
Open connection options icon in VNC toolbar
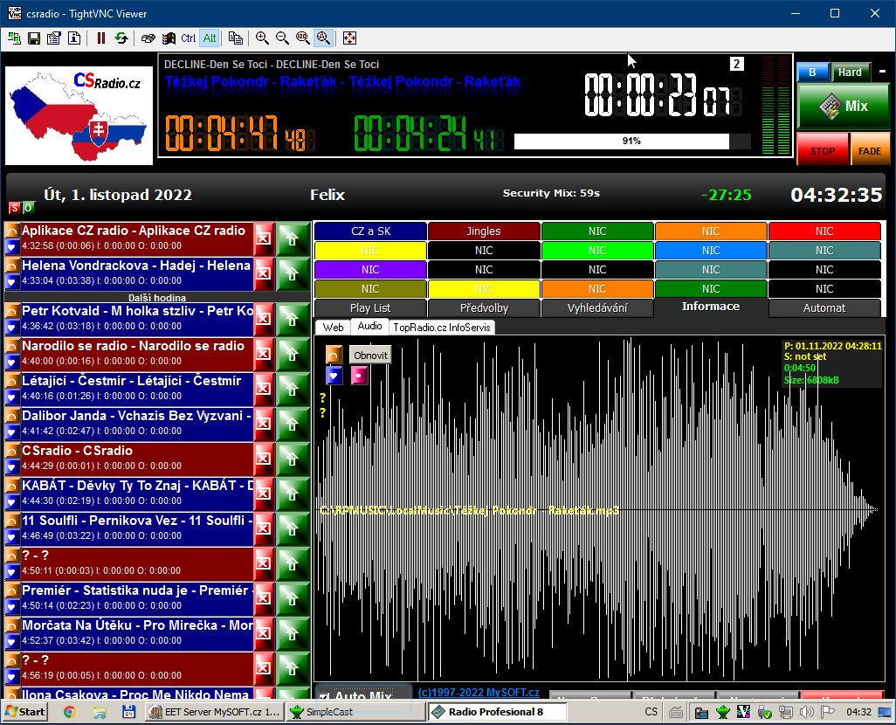click(x=54, y=38)
